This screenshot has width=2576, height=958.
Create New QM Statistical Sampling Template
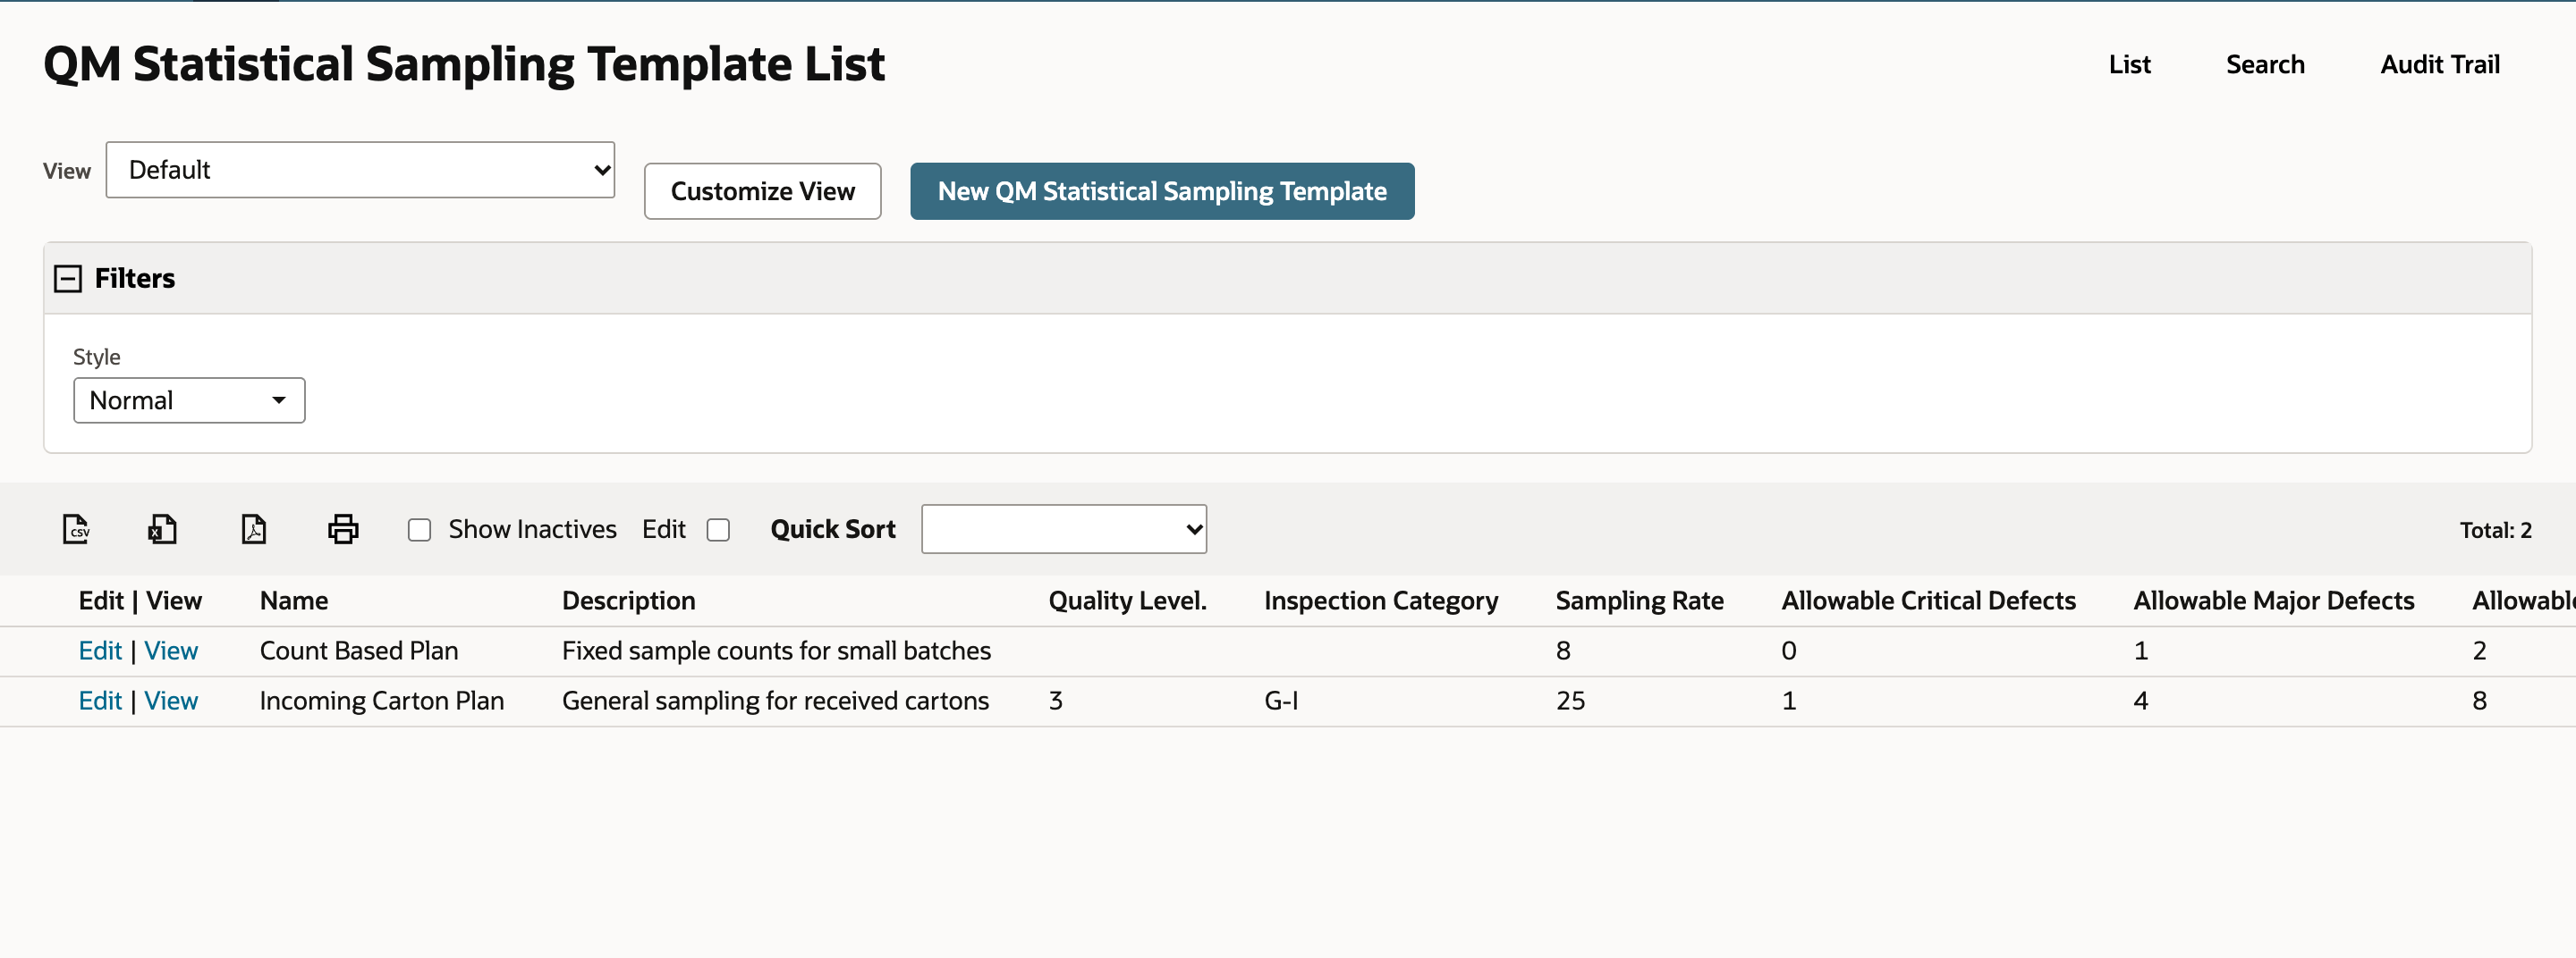pyautogui.click(x=1162, y=191)
